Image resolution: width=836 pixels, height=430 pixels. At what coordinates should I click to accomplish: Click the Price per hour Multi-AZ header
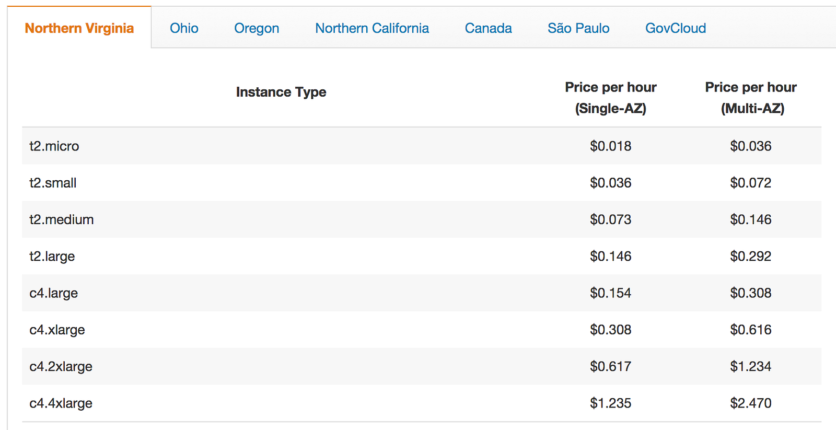click(x=751, y=98)
